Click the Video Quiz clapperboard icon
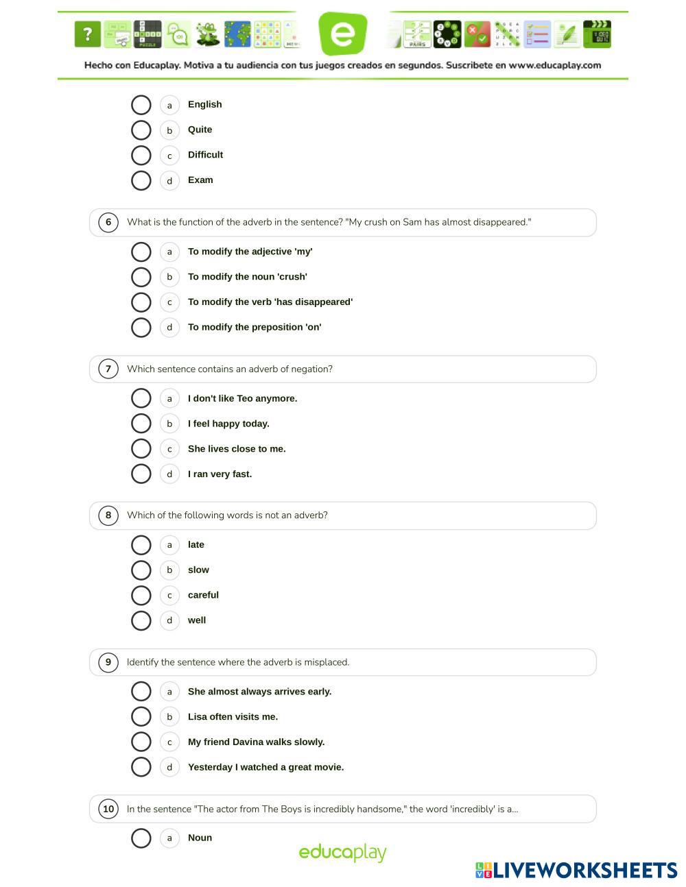 coord(597,34)
